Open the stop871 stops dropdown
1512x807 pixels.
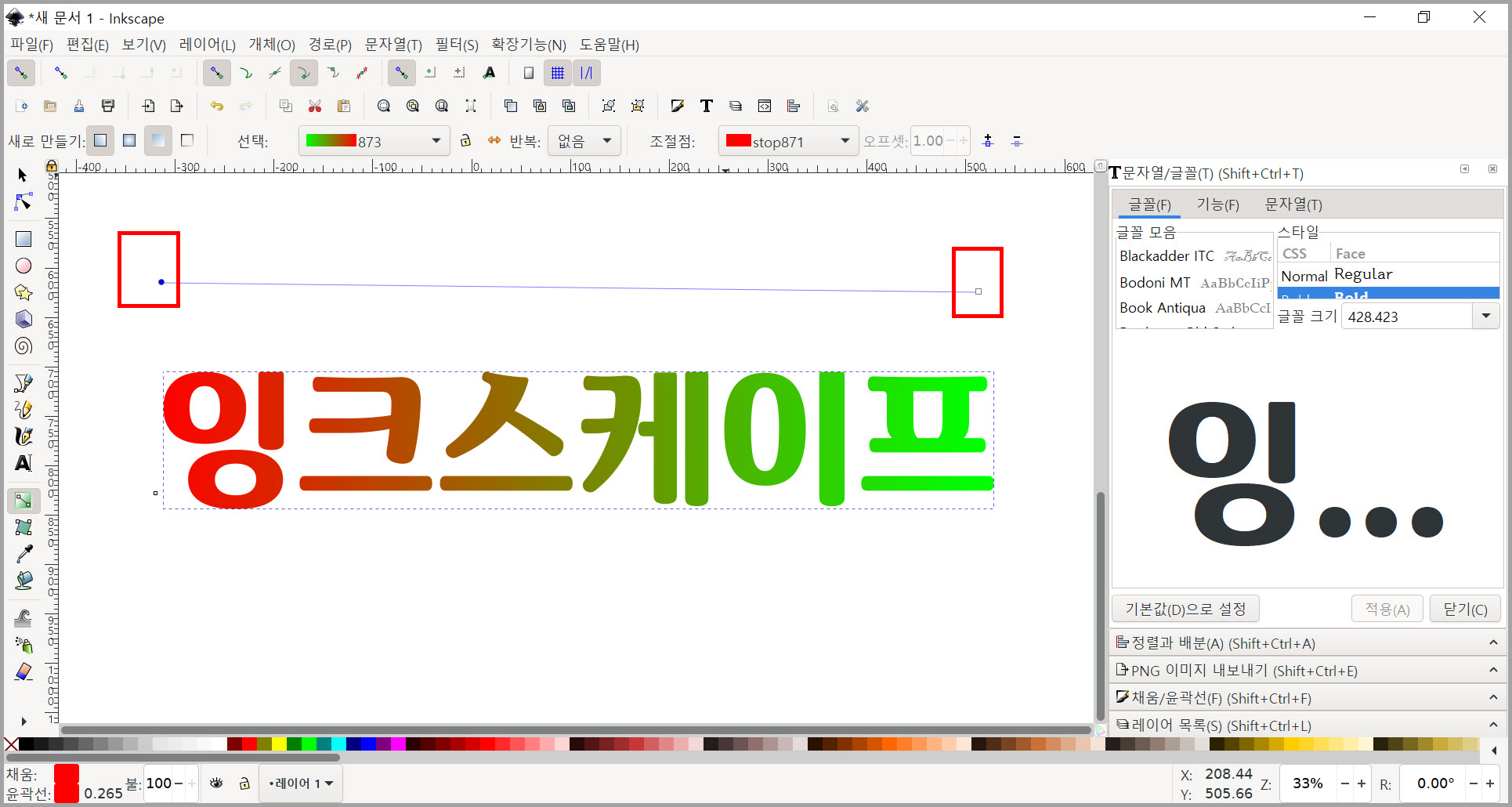(x=787, y=141)
